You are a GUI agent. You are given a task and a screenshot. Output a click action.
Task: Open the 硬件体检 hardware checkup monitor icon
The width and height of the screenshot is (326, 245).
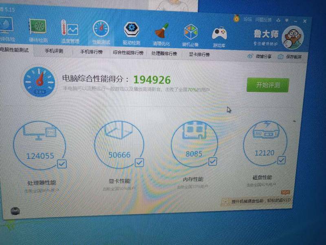6,25
